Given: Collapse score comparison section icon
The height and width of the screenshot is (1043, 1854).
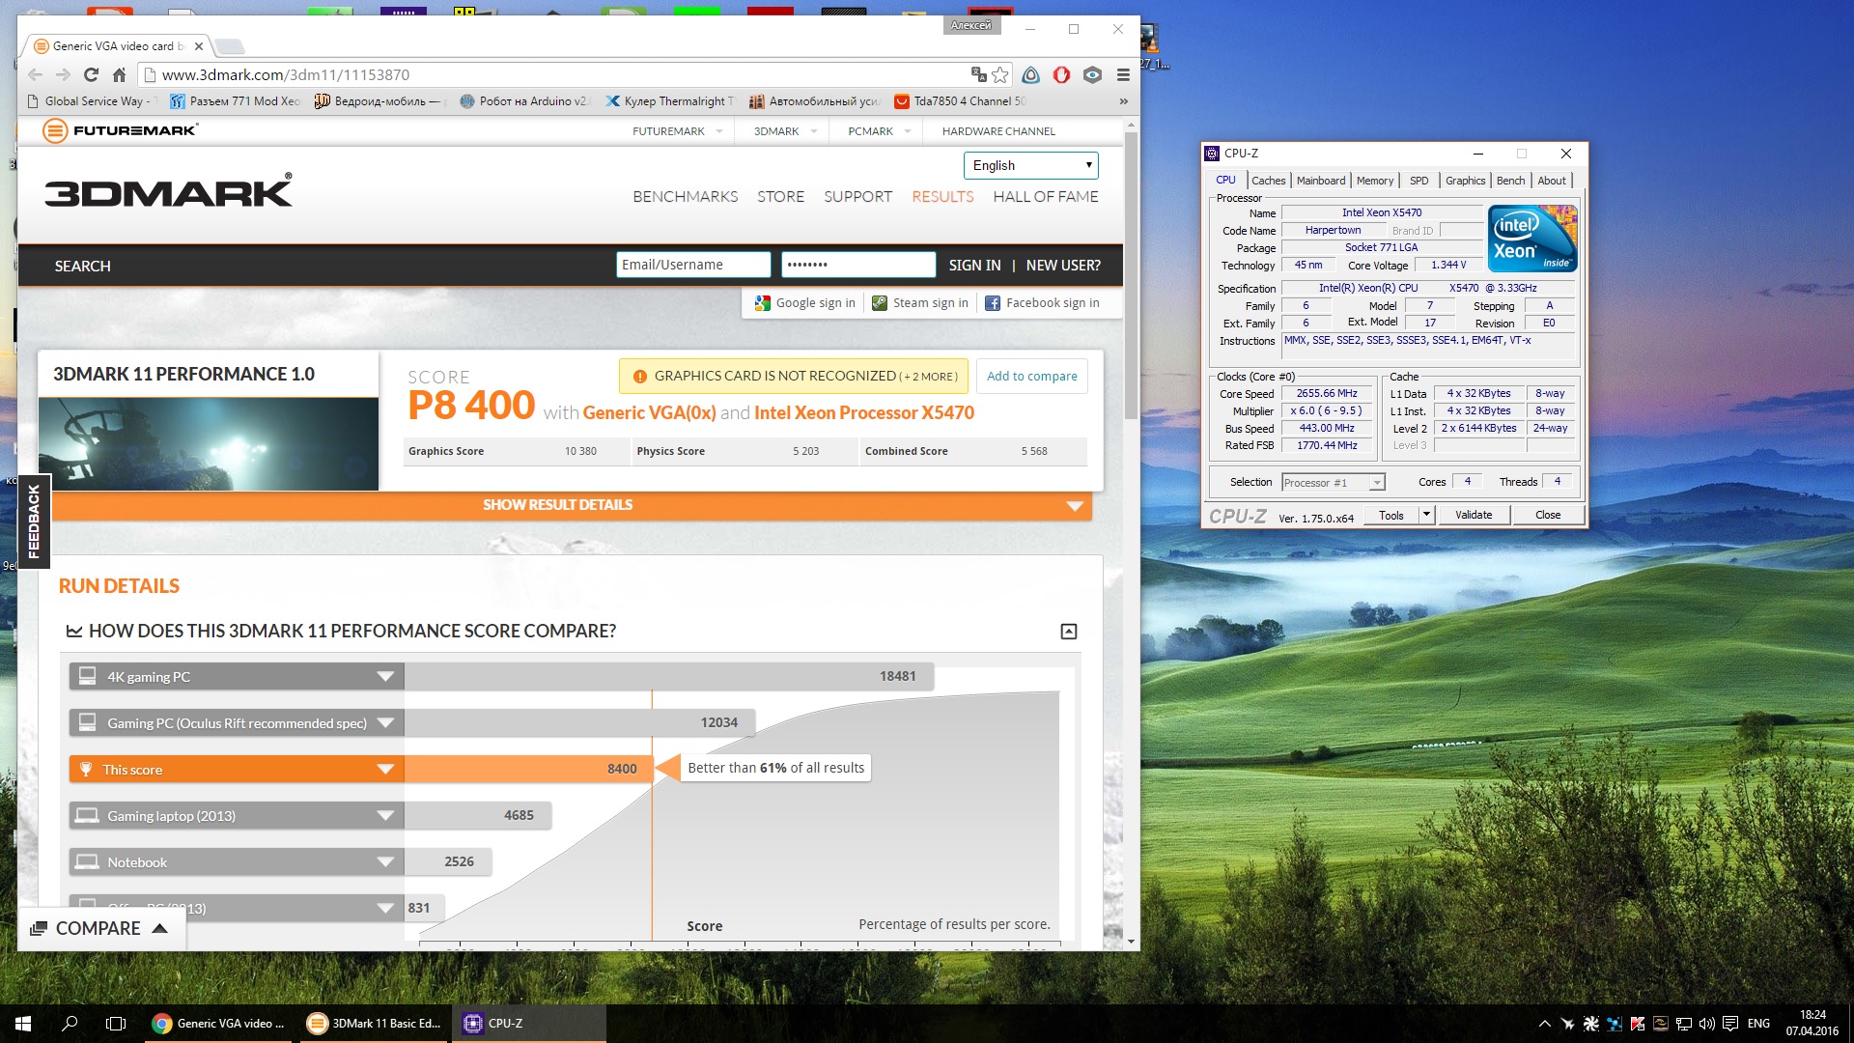Looking at the screenshot, I should click(x=1068, y=632).
